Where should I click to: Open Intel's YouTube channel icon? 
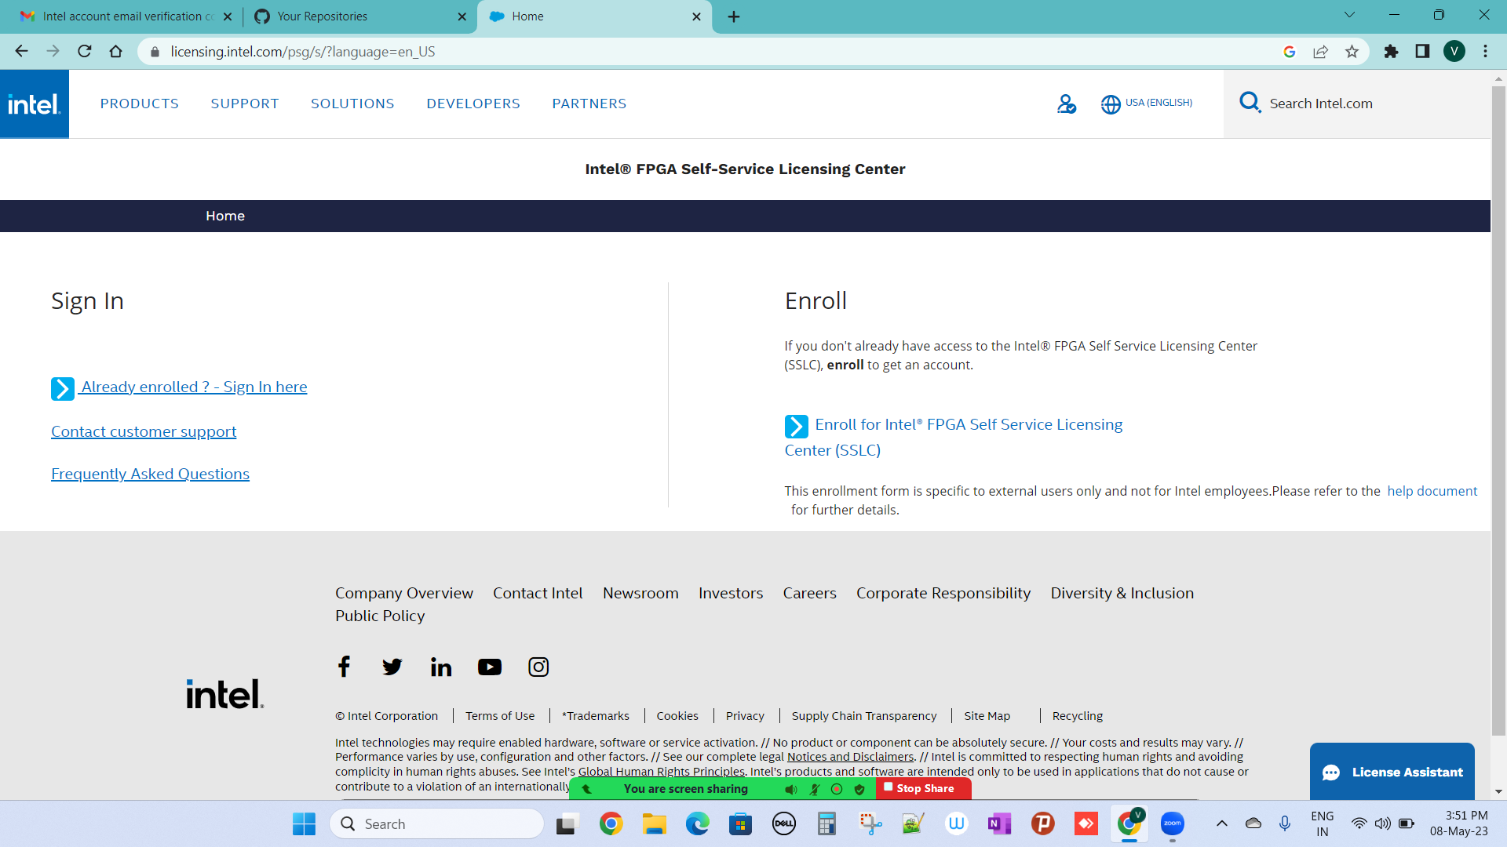click(x=490, y=667)
